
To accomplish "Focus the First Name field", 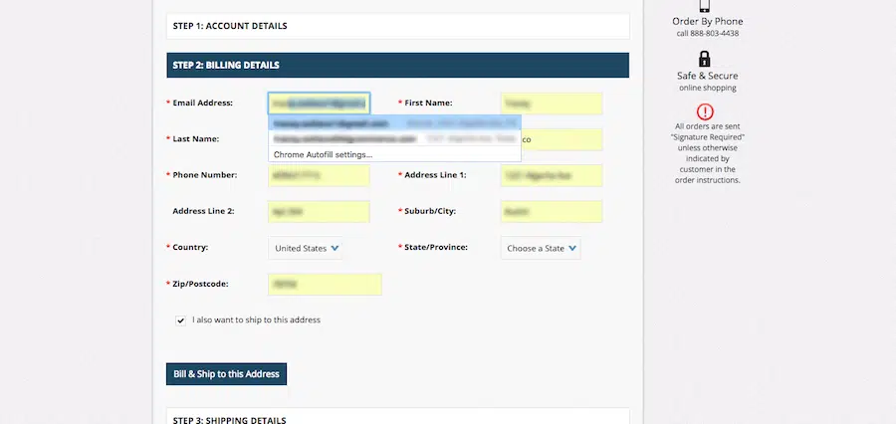I will click(x=552, y=104).
